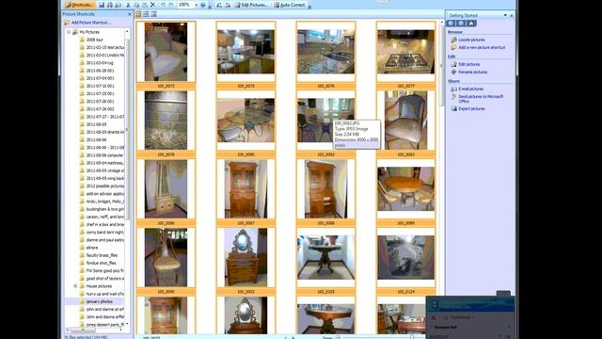Switch to Filmstrip view icon
The image size is (602, 339).
[x=146, y=14]
